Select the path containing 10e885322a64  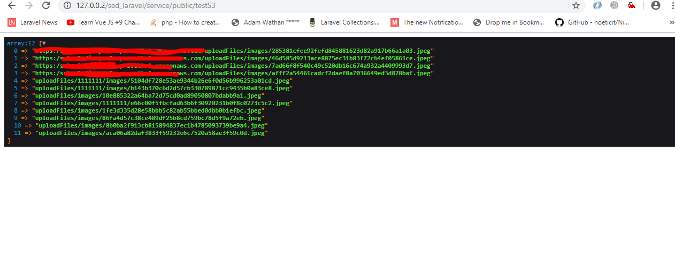(148, 95)
